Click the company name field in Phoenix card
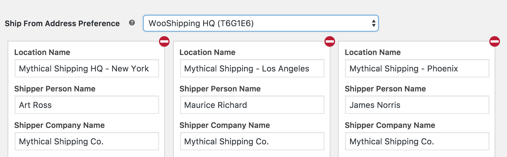 coord(417,141)
